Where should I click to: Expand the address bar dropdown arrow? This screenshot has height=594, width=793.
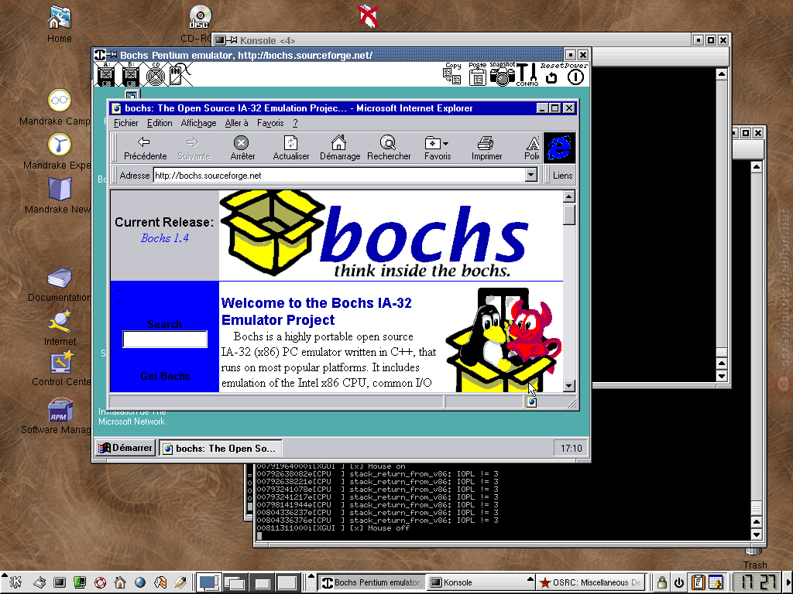pyautogui.click(x=530, y=176)
